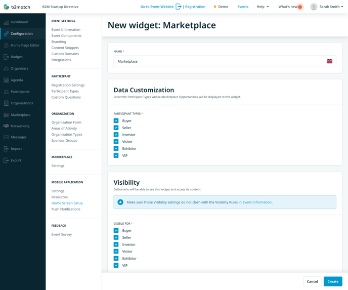Uncheck Investor under Participant Types
This screenshot has width=348, height=290.
click(x=116, y=135)
